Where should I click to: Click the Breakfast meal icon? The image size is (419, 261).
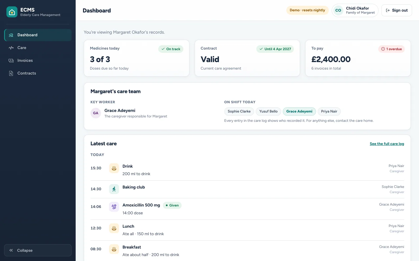coord(114,249)
